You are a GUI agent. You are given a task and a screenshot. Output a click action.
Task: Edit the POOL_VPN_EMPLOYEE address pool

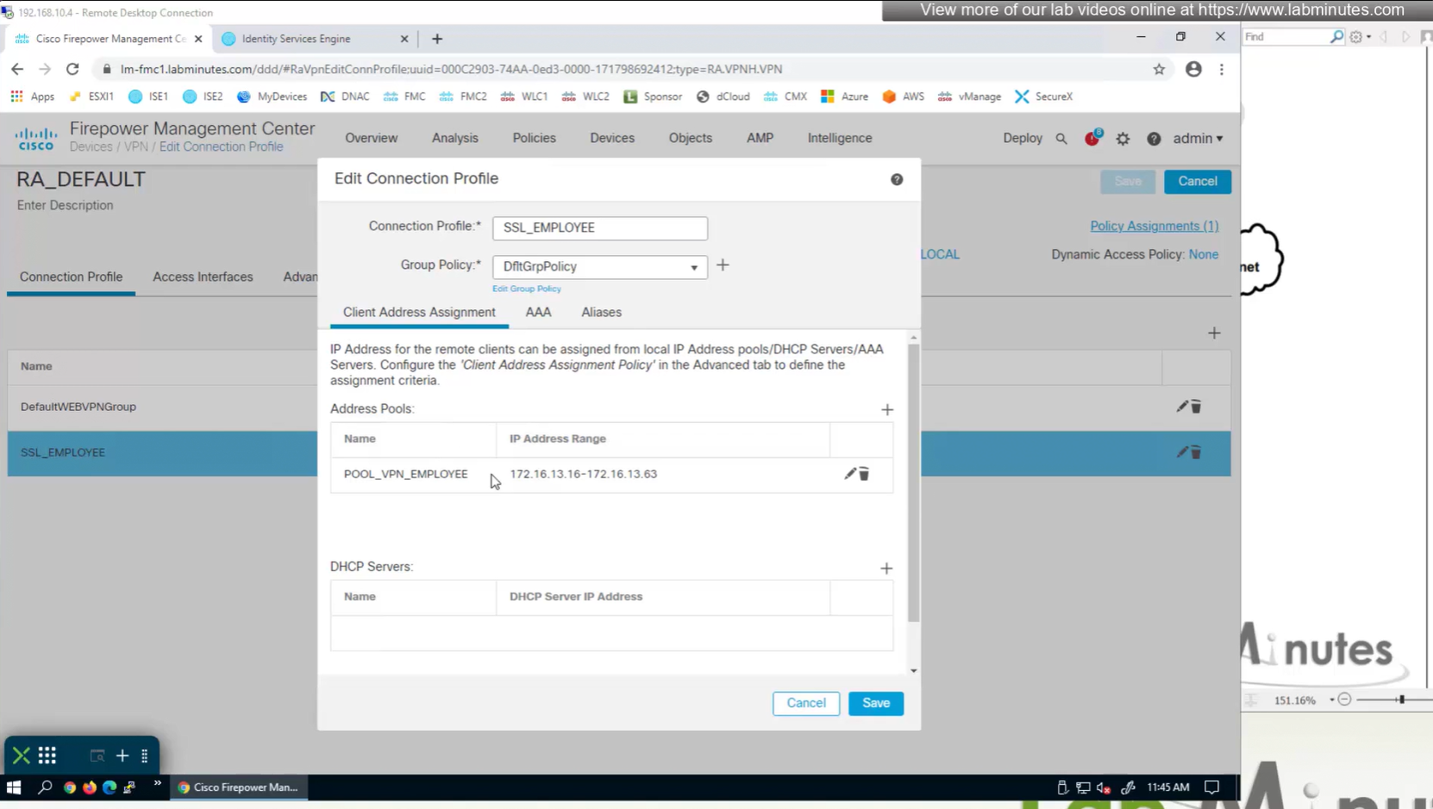coord(849,474)
